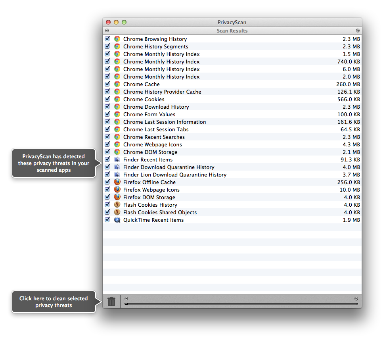Click the "91.3 KB" size of Finder Recent Items
385x340 pixels.
pyautogui.click(x=350, y=159)
